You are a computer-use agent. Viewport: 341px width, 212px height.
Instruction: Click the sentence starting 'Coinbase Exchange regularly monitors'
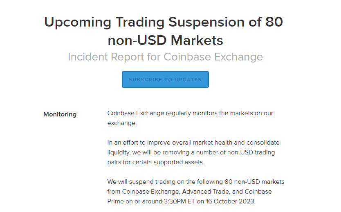point(190,113)
